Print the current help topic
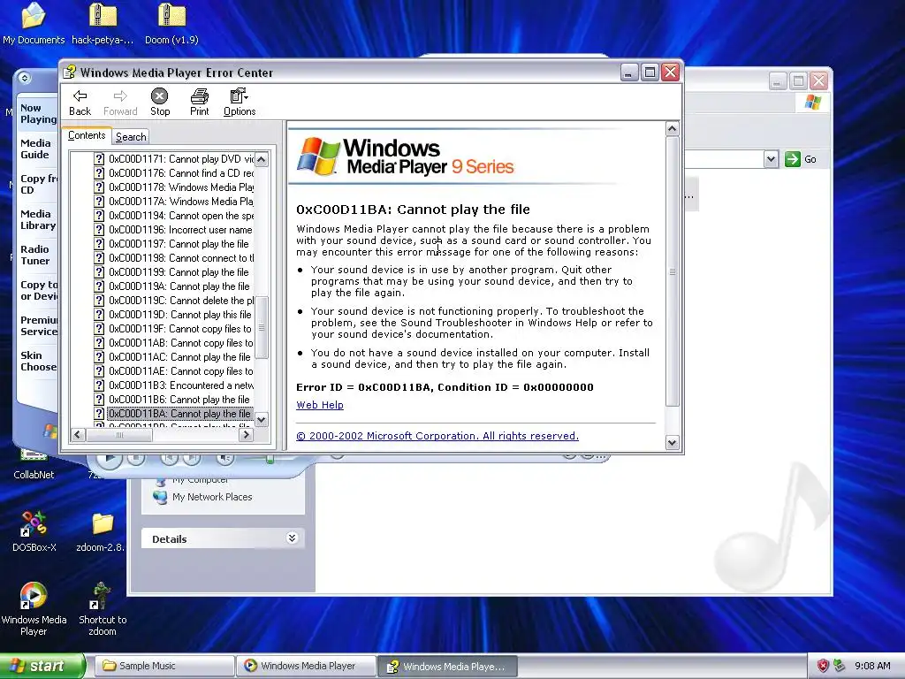 click(x=199, y=103)
